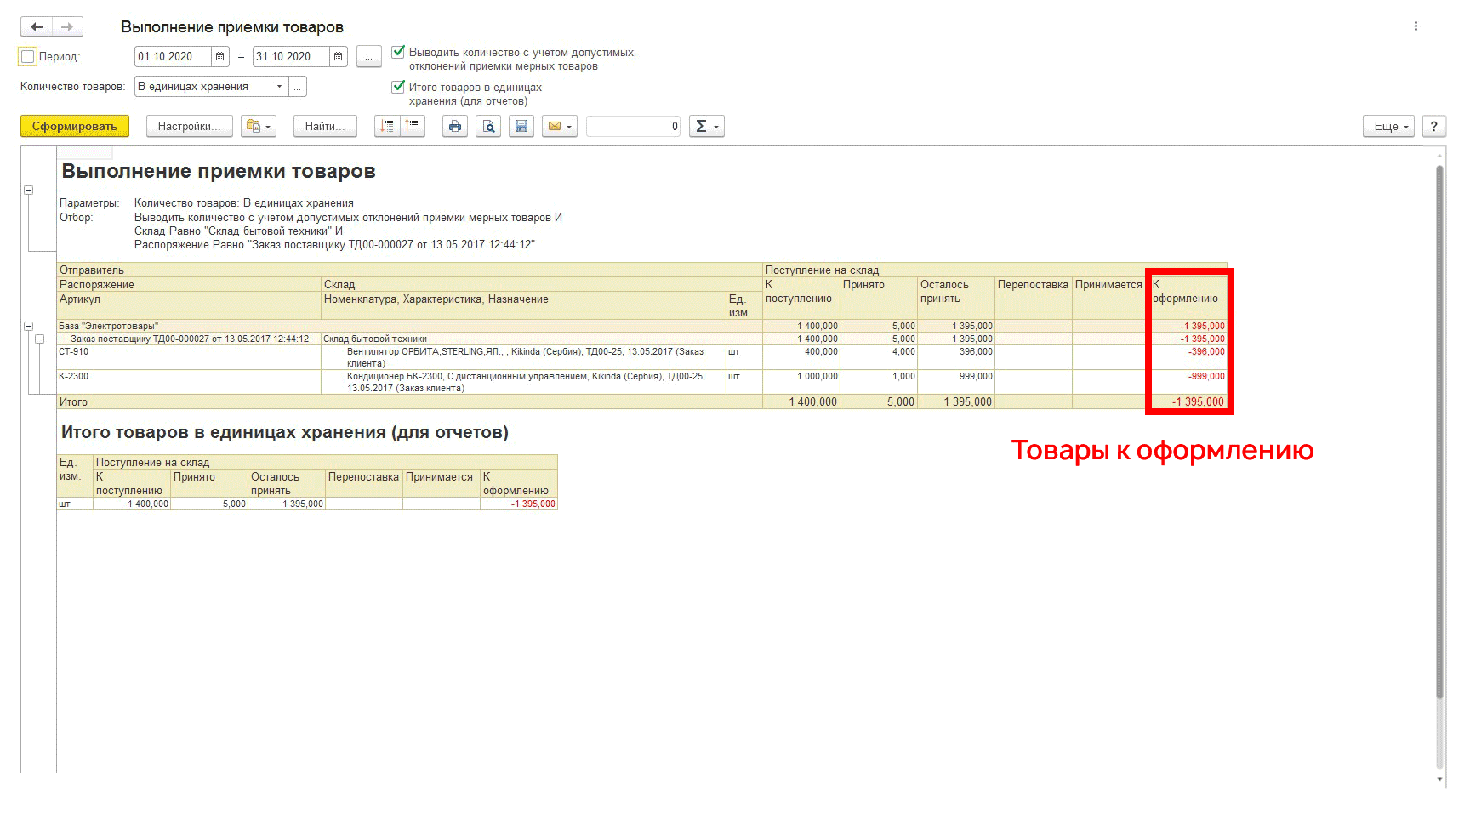Open the sum (Σ) functions button
1470x831 pixels.
point(707,127)
